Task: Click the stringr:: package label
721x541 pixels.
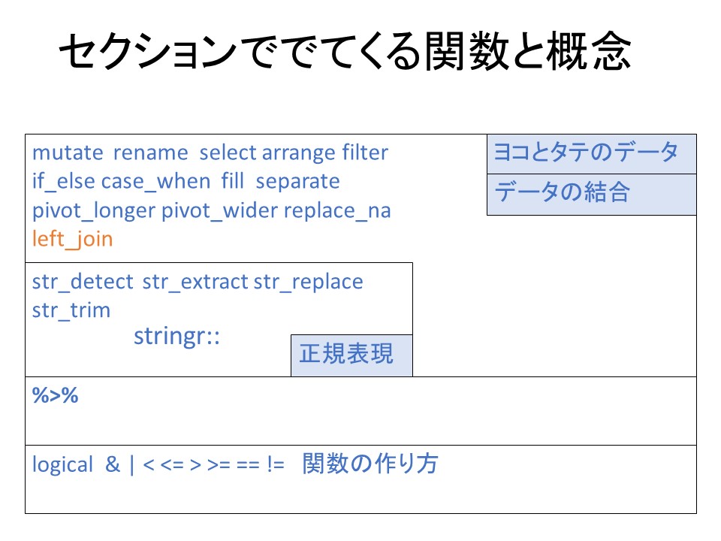Action: (x=176, y=337)
